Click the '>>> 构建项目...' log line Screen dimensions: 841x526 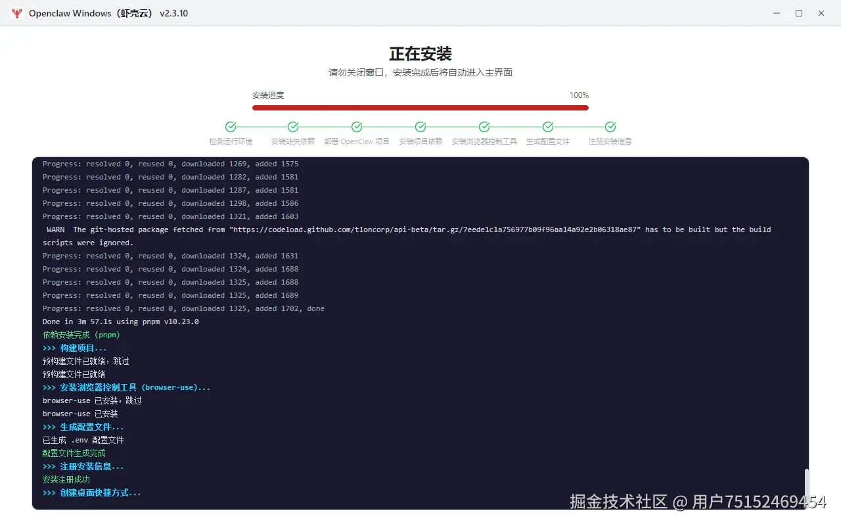tap(75, 348)
